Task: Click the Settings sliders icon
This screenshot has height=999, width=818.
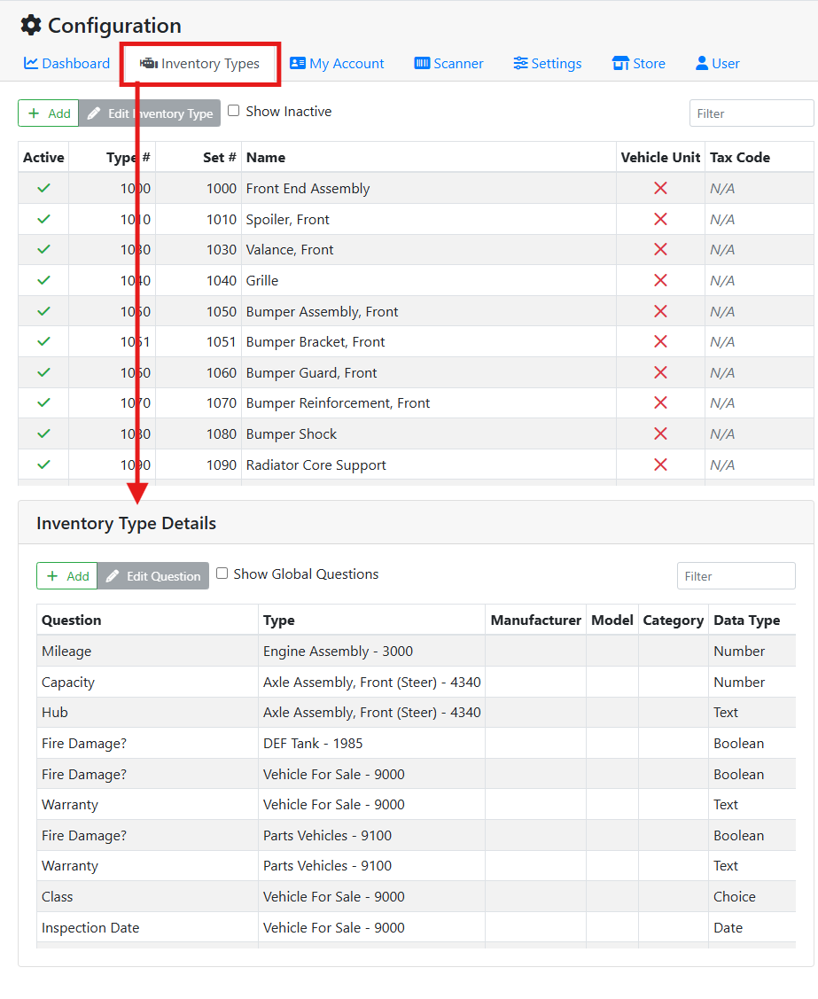Action: [521, 63]
